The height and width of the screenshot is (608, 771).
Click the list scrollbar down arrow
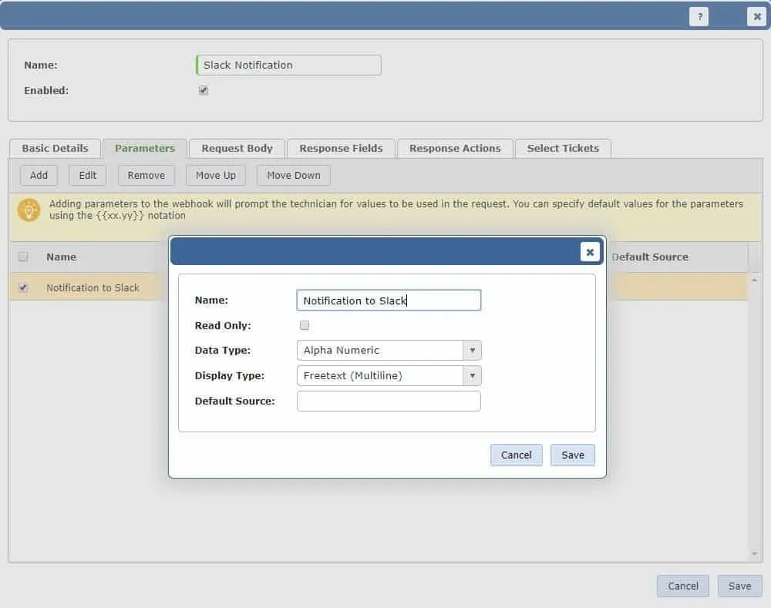tap(755, 554)
